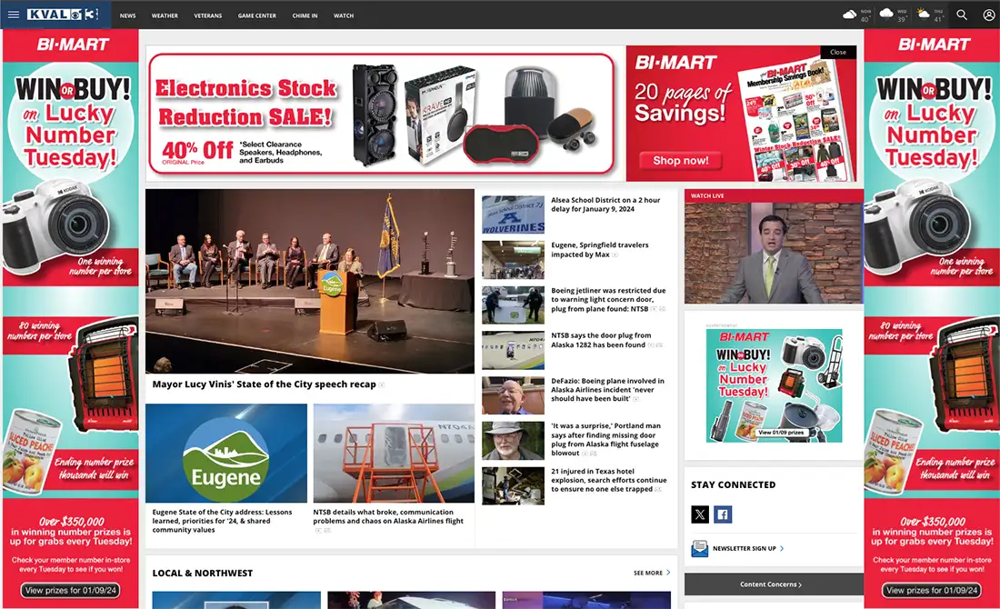Screen dimensions: 1000x609
Task: Open the X (Twitter) social icon
Action: point(700,514)
